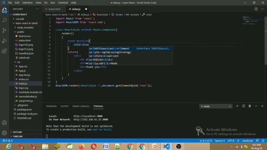Open the Selection menu

[28, 2]
